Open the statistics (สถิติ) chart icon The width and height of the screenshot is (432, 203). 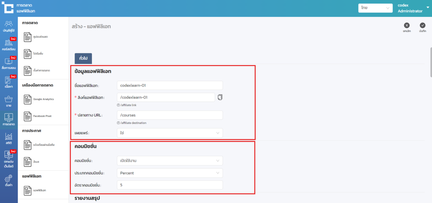pyautogui.click(x=9, y=139)
